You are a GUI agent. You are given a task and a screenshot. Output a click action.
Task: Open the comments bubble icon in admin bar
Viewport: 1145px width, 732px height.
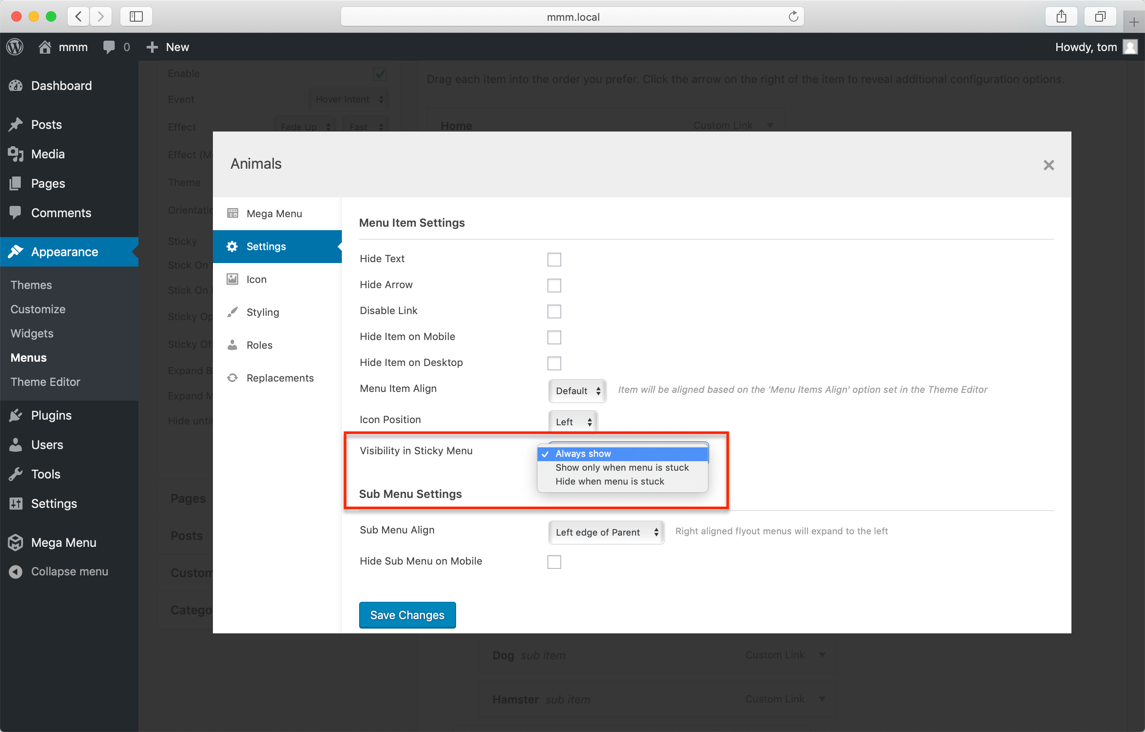tap(109, 47)
